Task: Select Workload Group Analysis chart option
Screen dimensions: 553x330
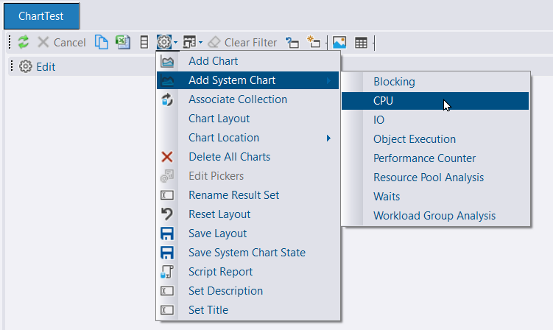Action: (434, 216)
